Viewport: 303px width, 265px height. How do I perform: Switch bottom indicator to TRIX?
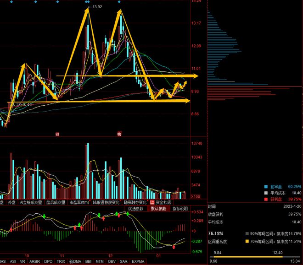pos(61,261)
